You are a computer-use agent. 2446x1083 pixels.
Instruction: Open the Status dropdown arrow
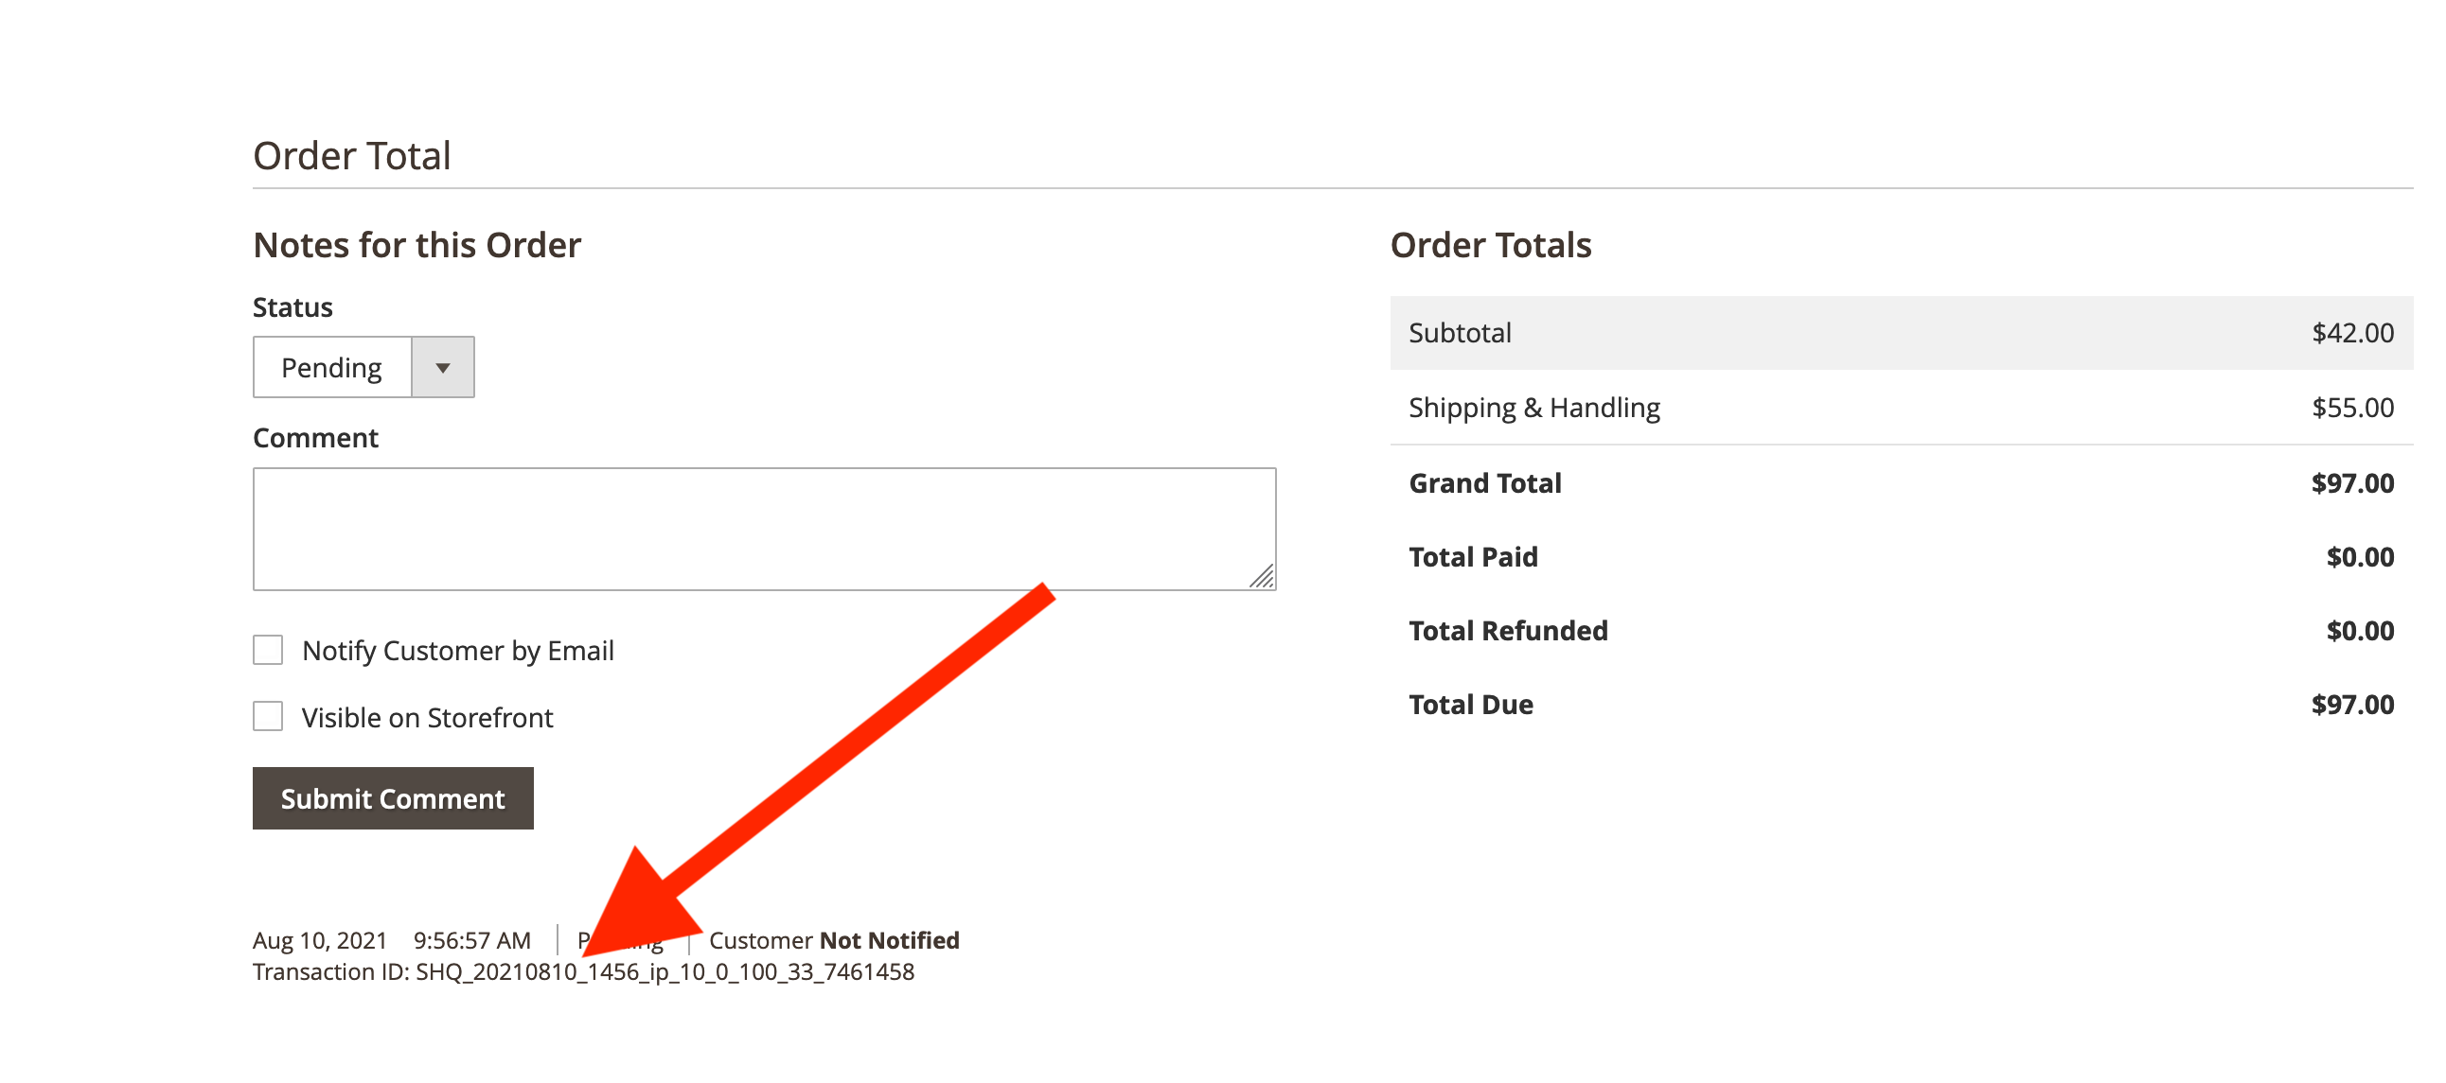442,367
